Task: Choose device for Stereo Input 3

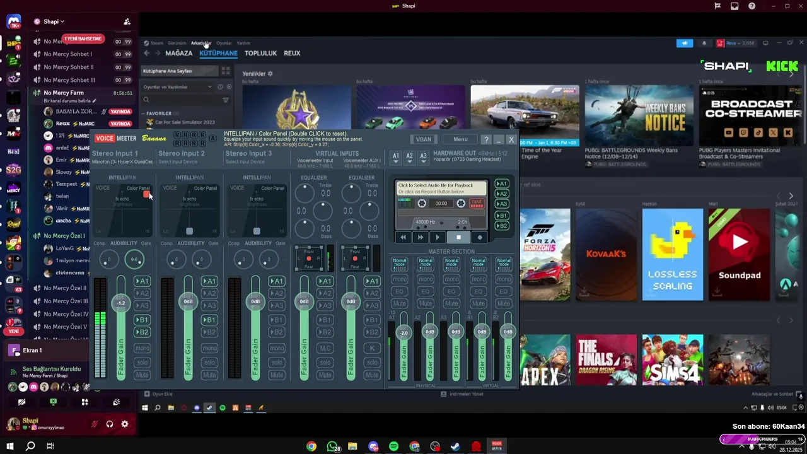Action: click(x=248, y=162)
